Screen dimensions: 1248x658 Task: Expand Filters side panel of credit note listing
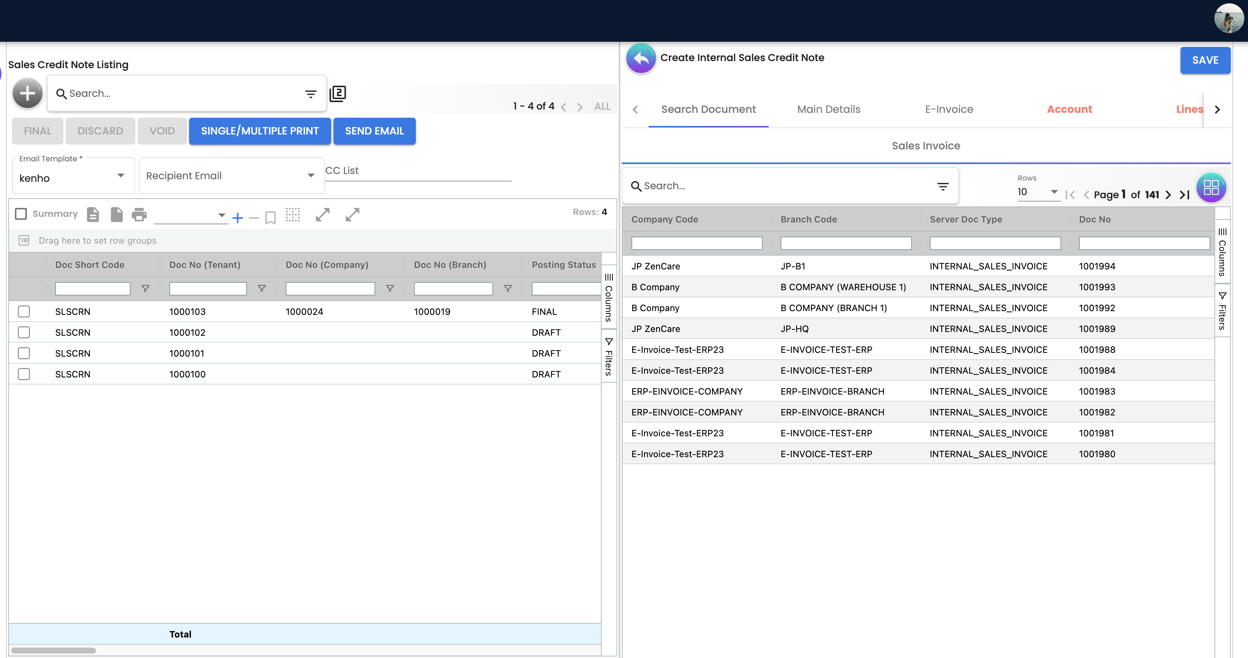point(609,357)
